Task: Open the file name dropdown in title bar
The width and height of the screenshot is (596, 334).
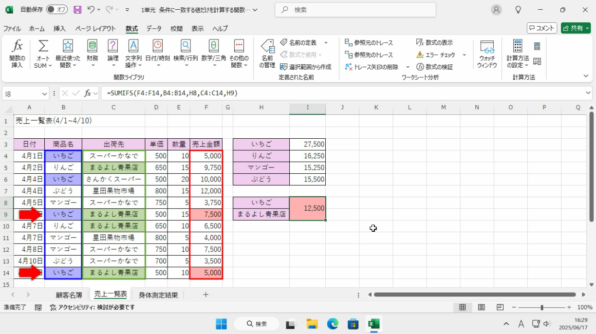Action: coord(256,10)
